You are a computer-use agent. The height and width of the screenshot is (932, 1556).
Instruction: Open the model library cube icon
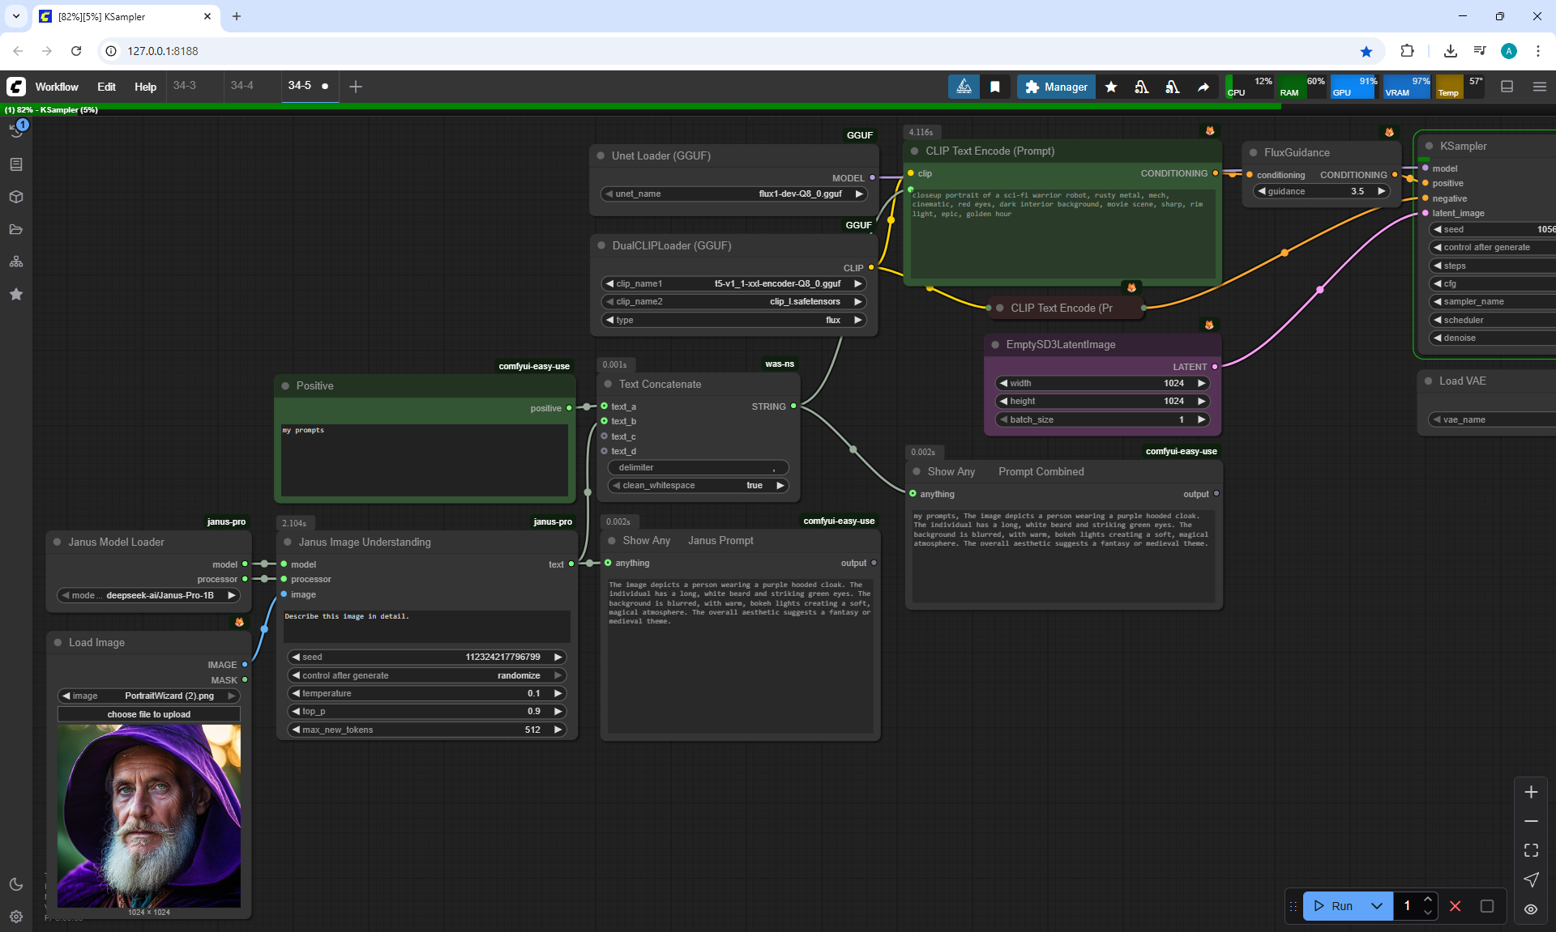[16, 197]
